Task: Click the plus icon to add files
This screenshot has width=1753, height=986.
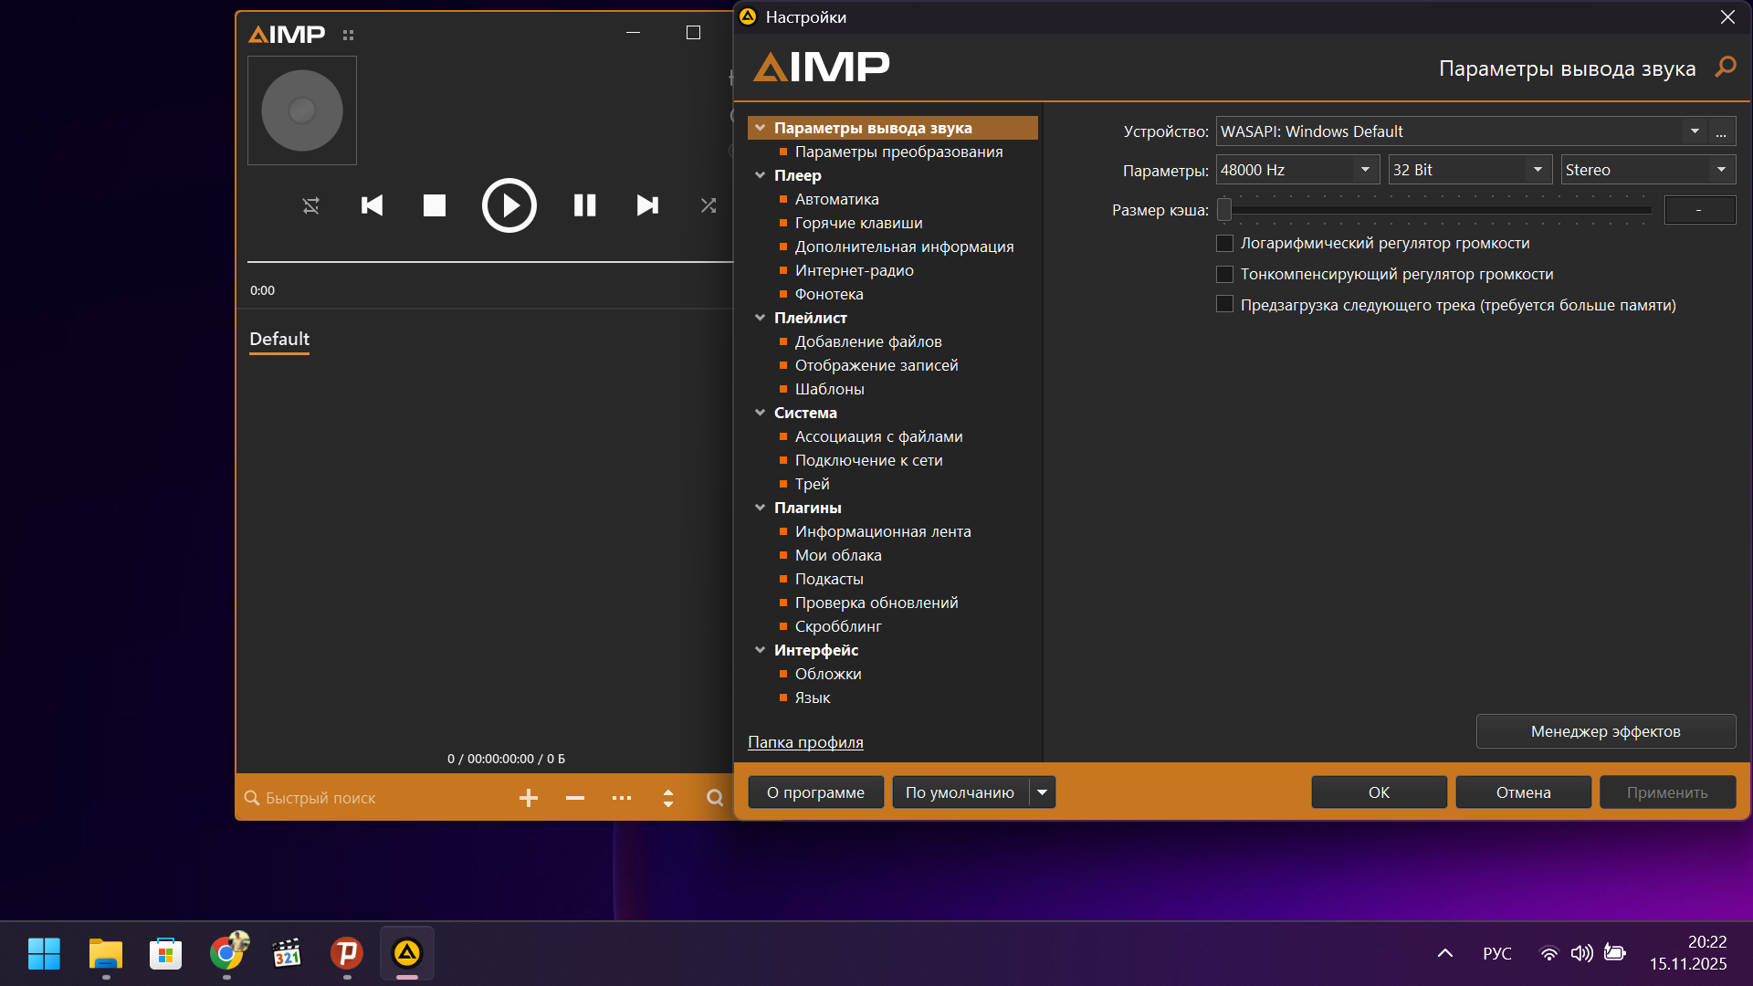Action: tap(529, 798)
